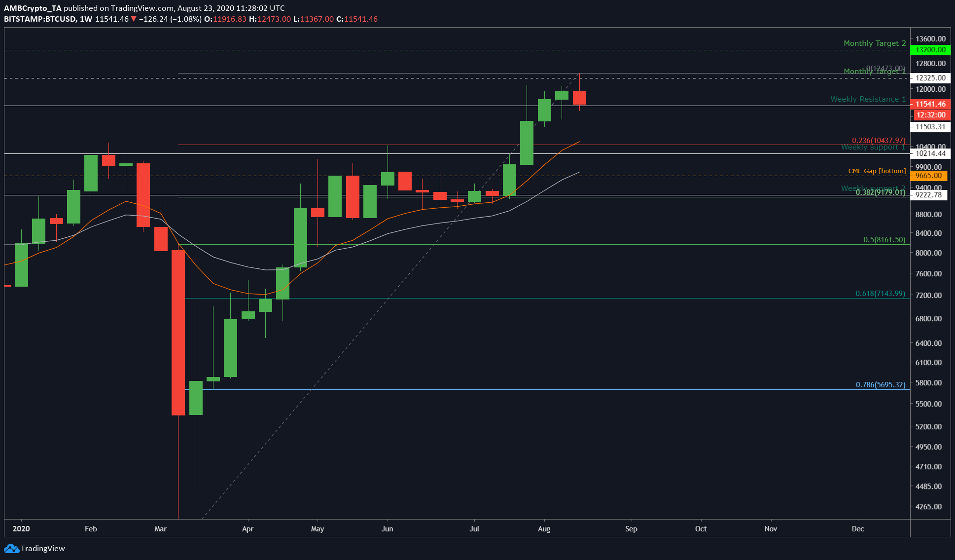Click the Aug label on time axis
Viewport: 955px width, 560px height.
544,529
